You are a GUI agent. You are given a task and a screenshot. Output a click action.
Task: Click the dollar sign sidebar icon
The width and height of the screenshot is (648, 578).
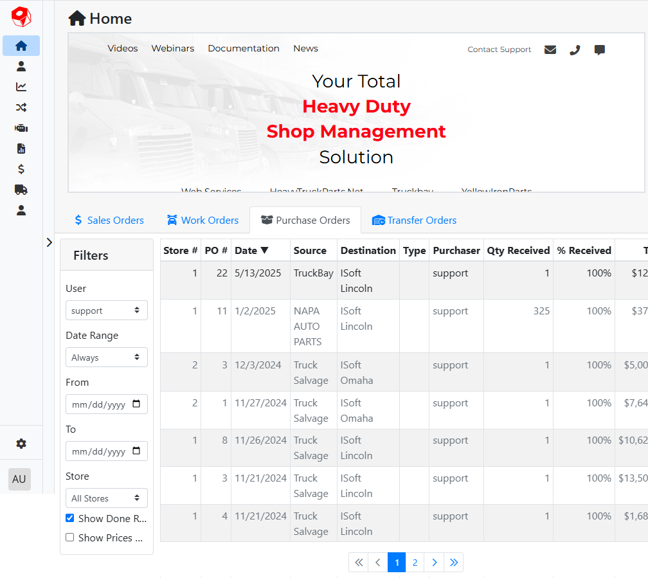21,169
